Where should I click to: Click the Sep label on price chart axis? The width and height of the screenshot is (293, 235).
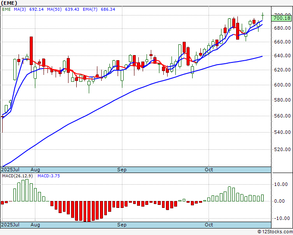tap(122, 170)
